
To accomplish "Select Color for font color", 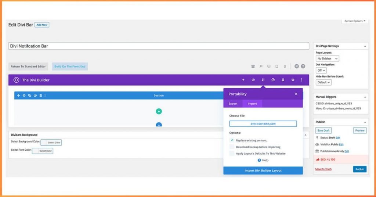I will [x=43, y=151].
